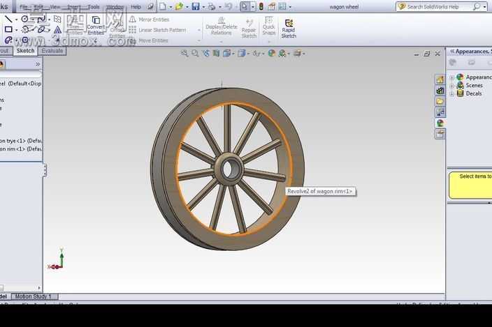
Task: Toggle Rapid Sketch mode
Action: coord(289,29)
